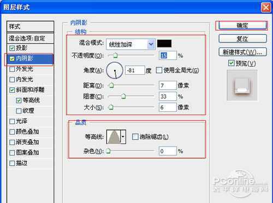Click the 角度 angle value field
273x203 pixels.
coord(135,70)
